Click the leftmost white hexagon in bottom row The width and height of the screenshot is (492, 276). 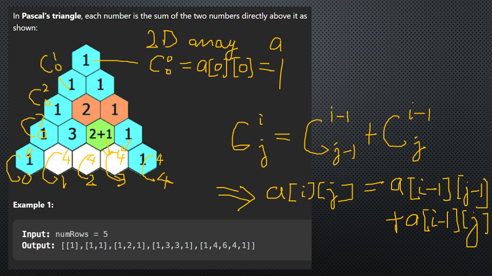pos(58,158)
